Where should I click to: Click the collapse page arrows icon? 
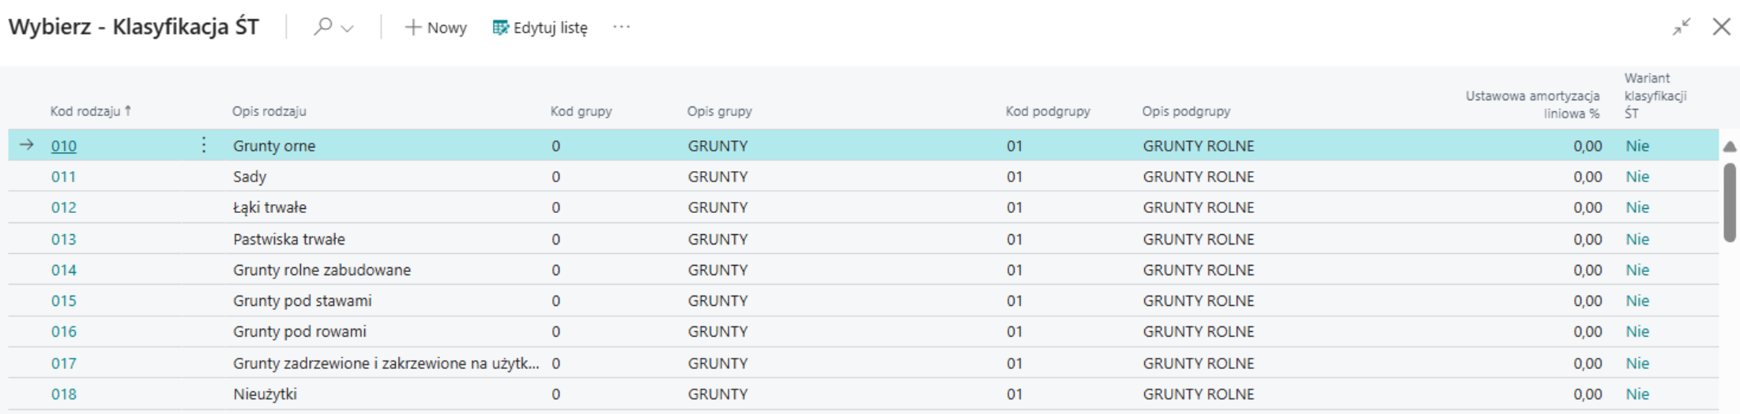point(1681,27)
